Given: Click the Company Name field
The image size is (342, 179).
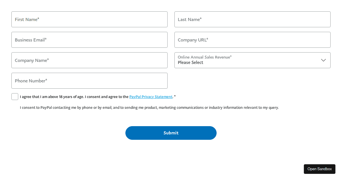Looking at the screenshot, I should (x=89, y=60).
